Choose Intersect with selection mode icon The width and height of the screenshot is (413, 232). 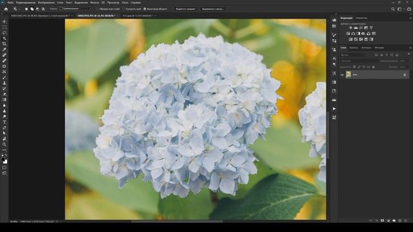coord(43,9)
